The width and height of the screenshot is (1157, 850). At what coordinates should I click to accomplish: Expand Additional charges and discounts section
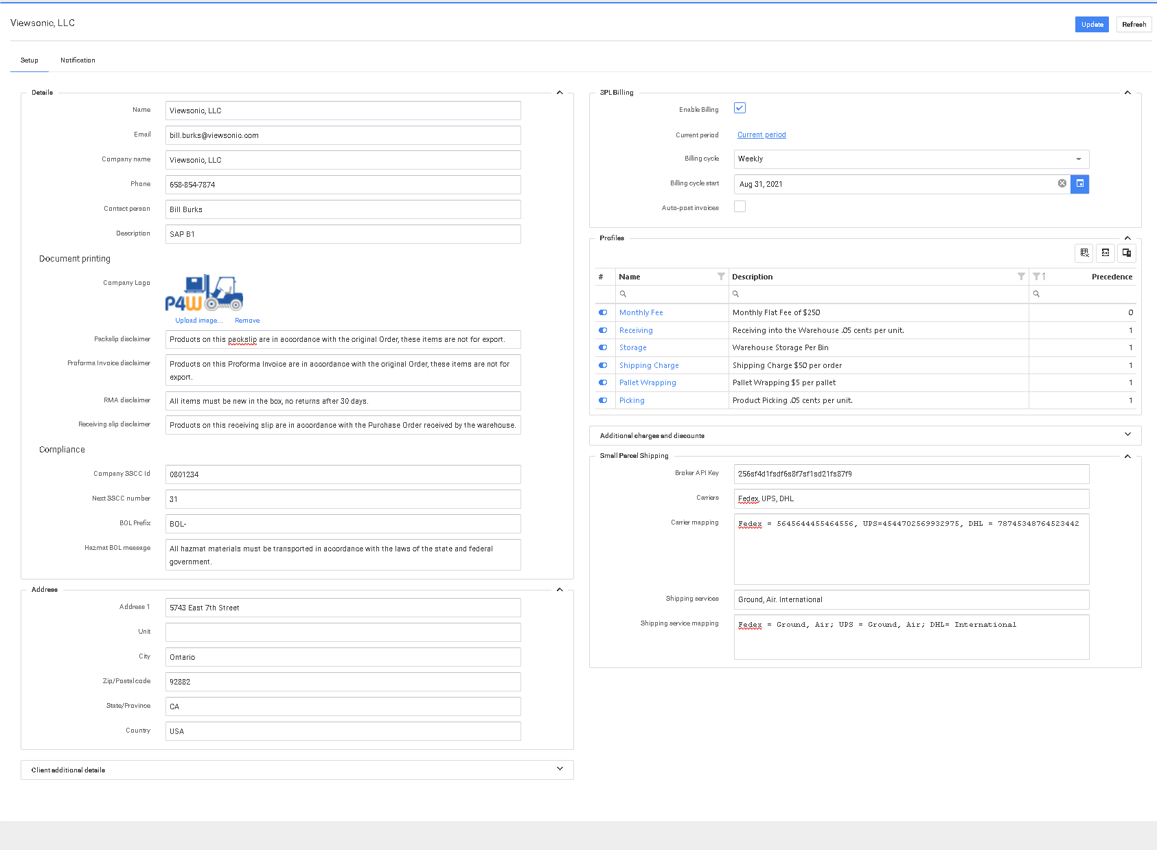(x=1127, y=435)
